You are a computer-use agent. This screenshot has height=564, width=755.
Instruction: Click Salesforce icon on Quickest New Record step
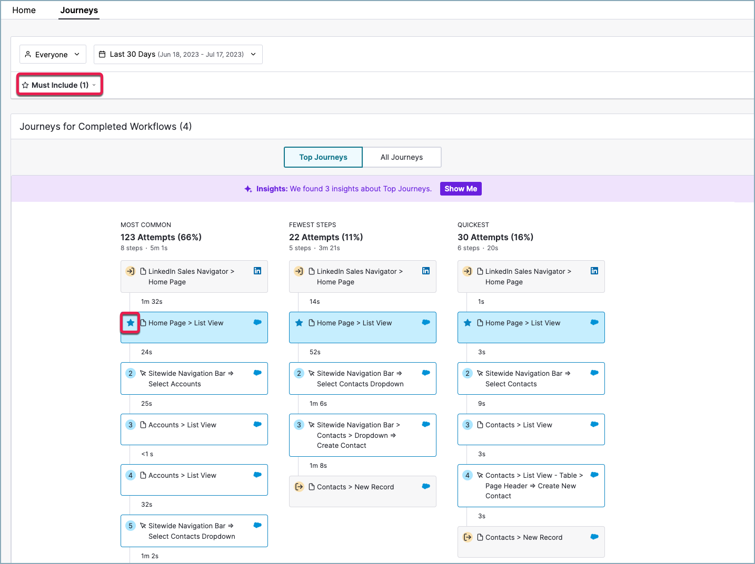(x=594, y=537)
